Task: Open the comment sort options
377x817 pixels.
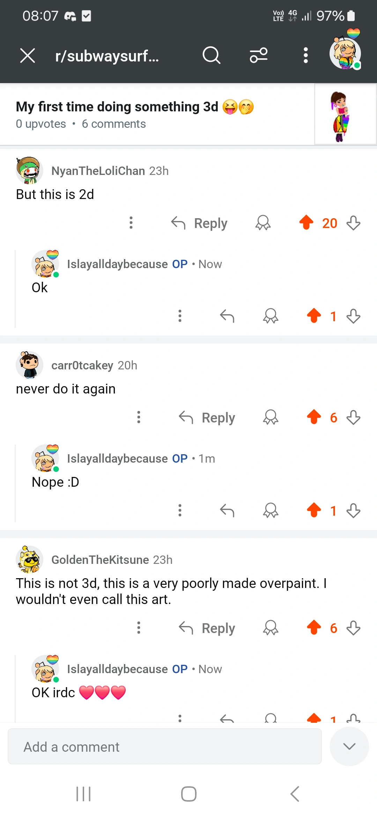Action: pos(258,55)
